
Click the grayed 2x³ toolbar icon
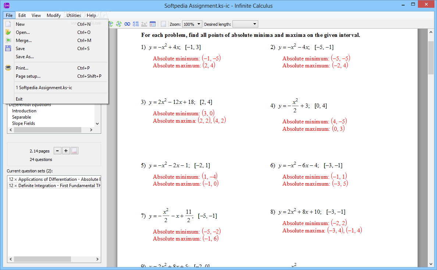pos(144,24)
